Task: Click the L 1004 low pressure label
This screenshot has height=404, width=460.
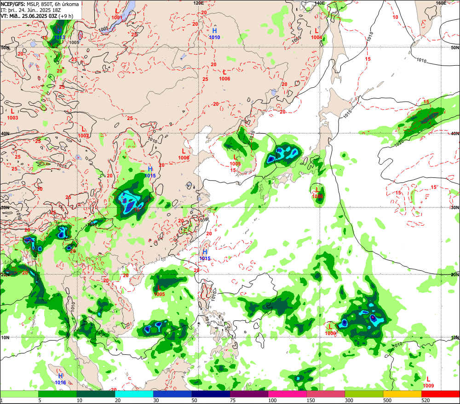Action: pos(316,34)
